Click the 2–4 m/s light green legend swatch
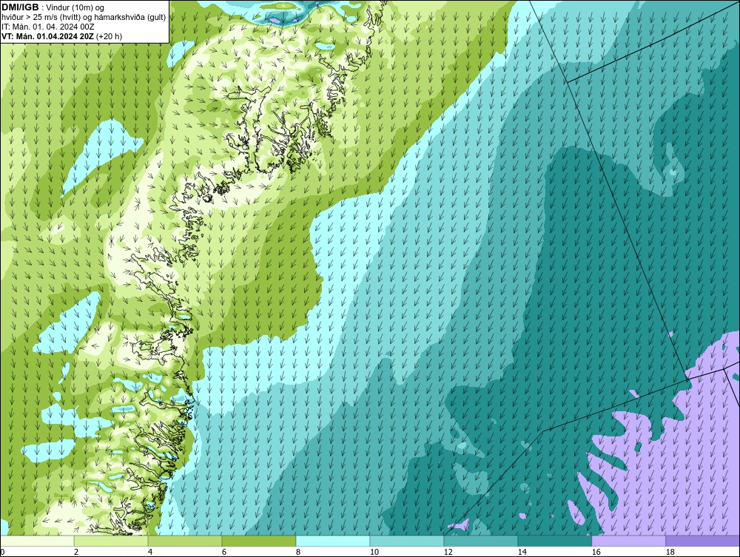The width and height of the screenshot is (740, 557). [x=111, y=541]
